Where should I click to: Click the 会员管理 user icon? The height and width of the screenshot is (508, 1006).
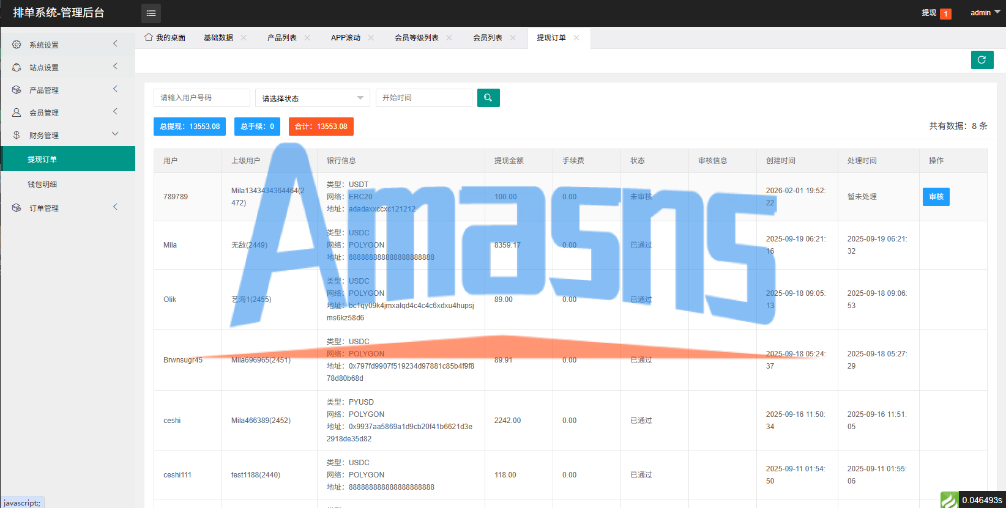(x=17, y=112)
